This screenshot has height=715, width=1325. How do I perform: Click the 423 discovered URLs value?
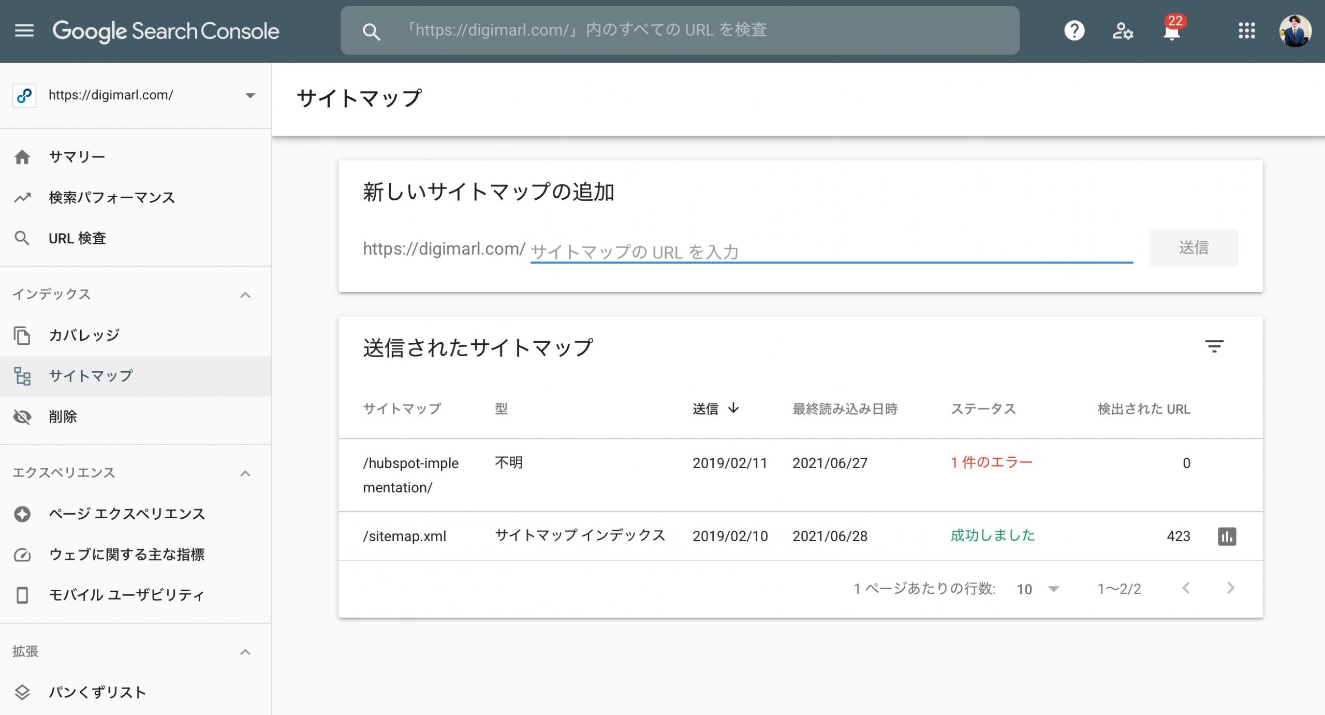[1178, 536]
